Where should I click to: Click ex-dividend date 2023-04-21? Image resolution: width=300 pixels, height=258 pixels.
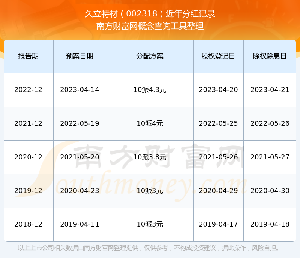270,90
